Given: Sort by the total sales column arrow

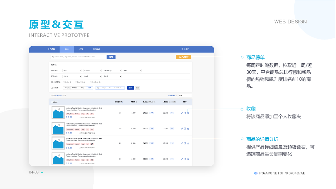Looking at the screenshot, I should pyautogui.click(x=136, y=102).
